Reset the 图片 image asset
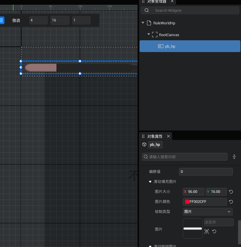This screenshot has height=247, width=241. pos(214,231)
